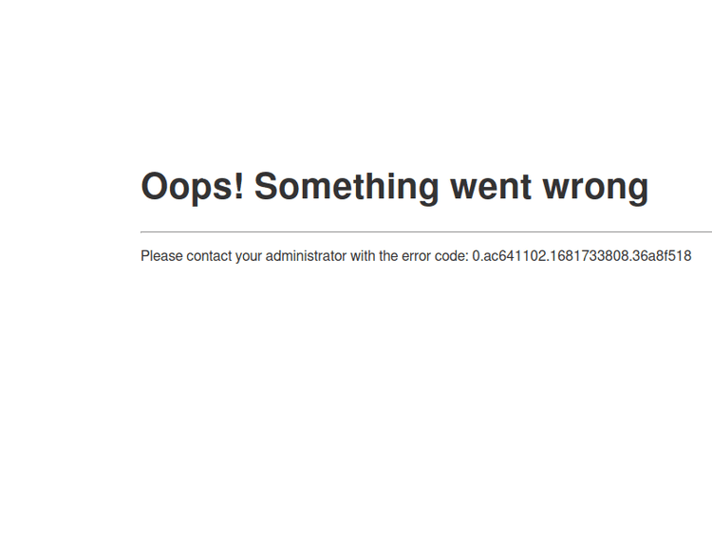
Task: Click the word "your" in the message
Action: pos(249,257)
